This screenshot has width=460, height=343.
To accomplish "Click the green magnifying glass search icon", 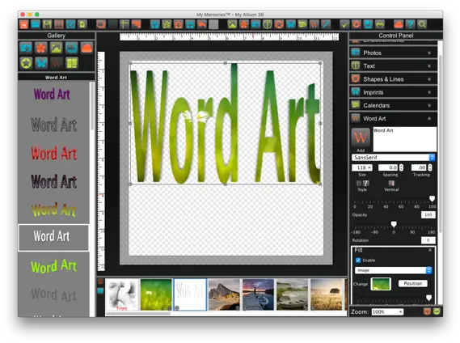I will 422,24.
